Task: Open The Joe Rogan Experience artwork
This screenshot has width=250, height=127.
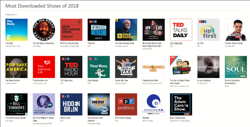Action: [44, 30]
